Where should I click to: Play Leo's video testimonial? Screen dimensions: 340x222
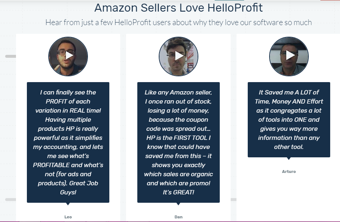click(69, 56)
